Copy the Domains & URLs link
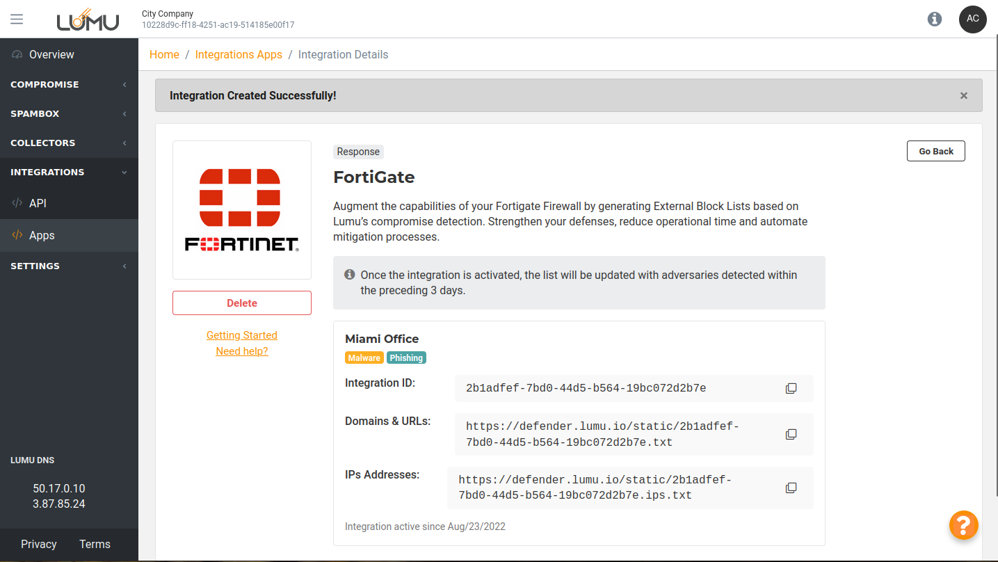 (791, 434)
